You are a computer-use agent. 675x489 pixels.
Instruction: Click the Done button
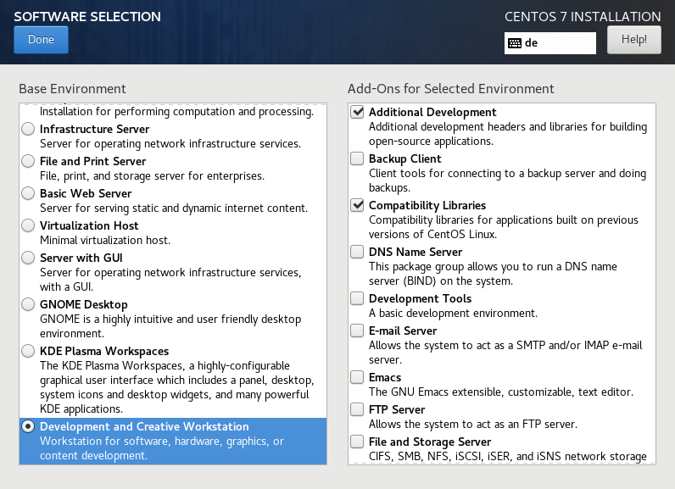(x=41, y=40)
